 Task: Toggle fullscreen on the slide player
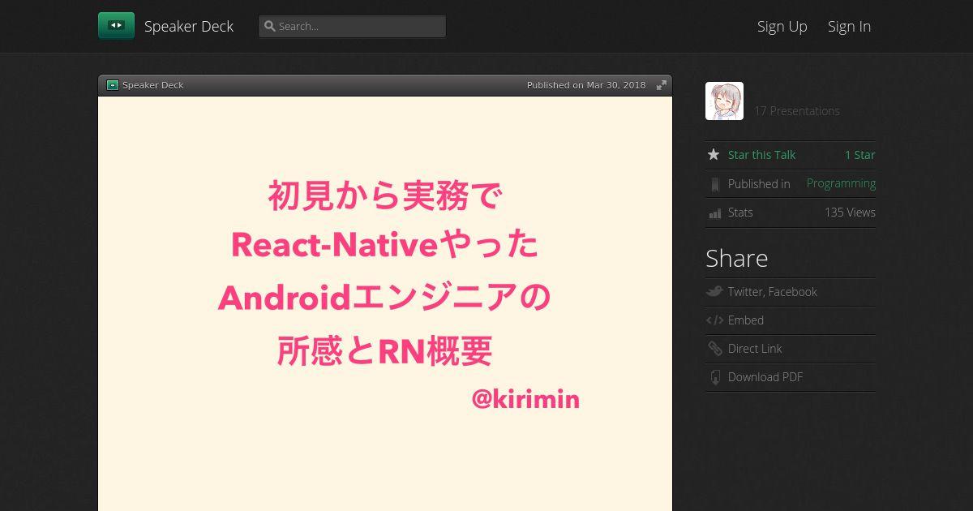[x=662, y=85]
